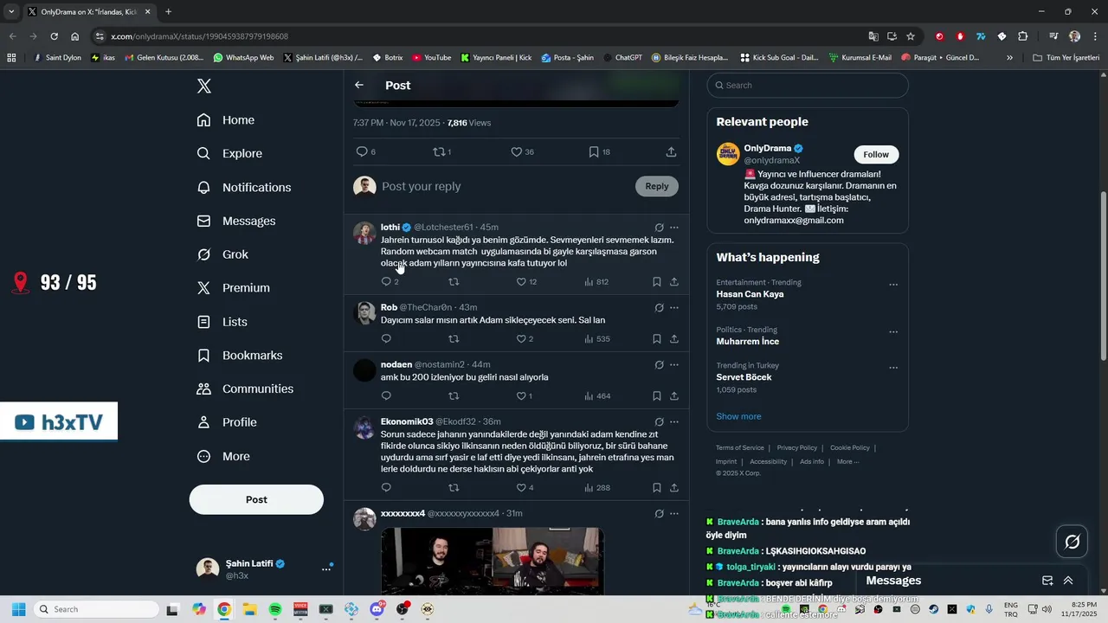Click the large Post button
The width and height of the screenshot is (1108, 623).
(x=256, y=499)
